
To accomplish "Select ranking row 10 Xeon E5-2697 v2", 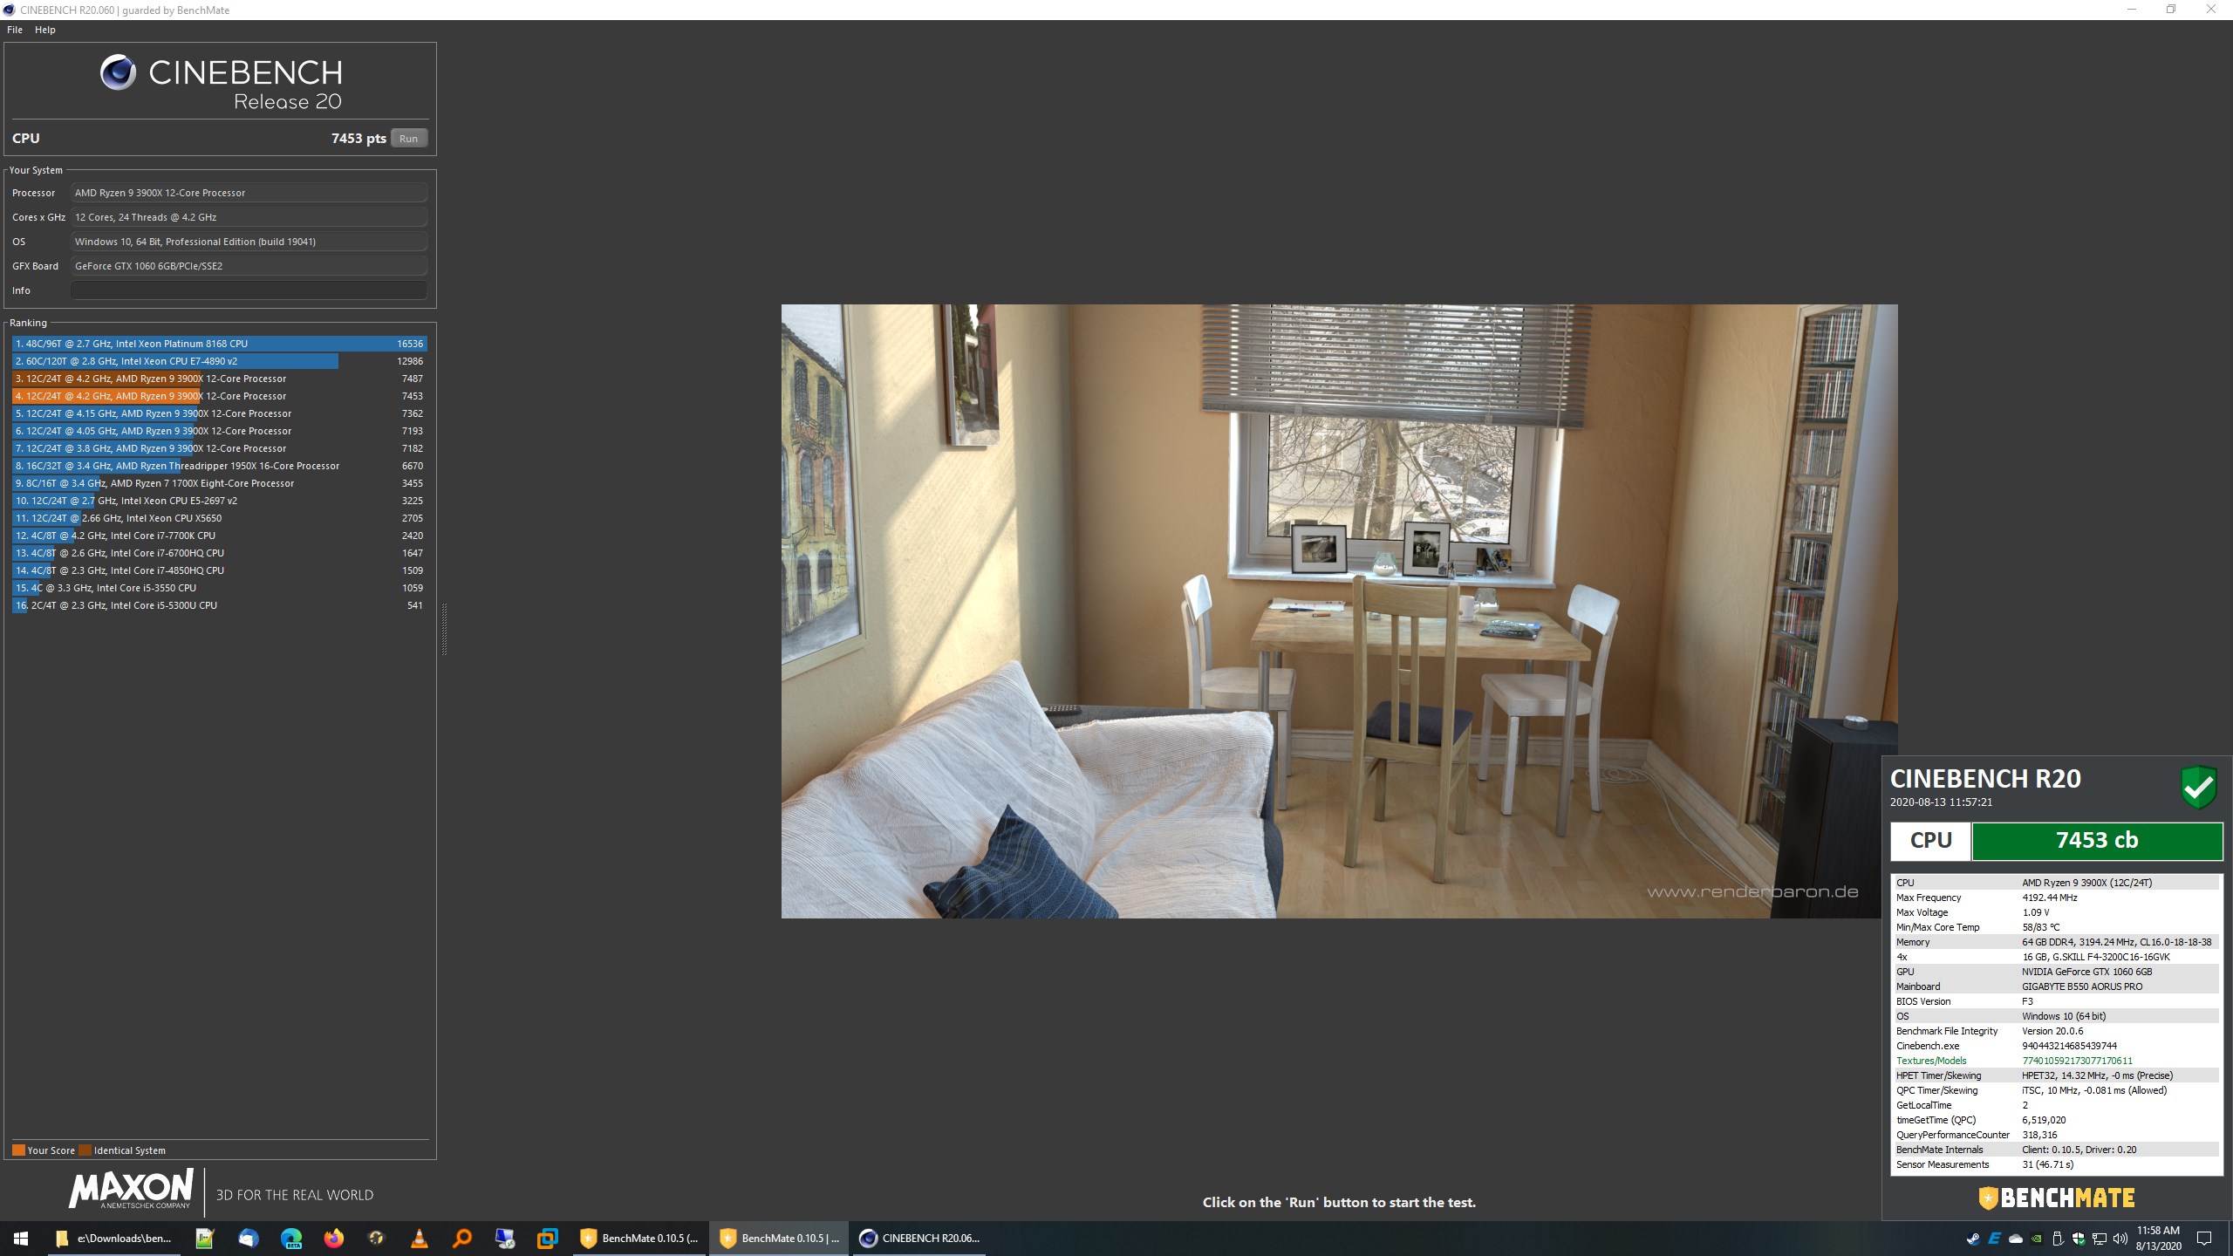I will (219, 501).
